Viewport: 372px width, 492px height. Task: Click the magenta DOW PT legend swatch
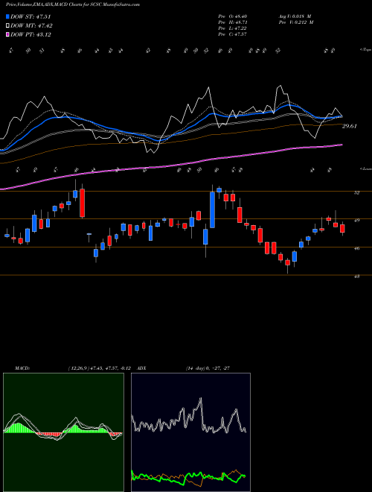pos(8,34)
